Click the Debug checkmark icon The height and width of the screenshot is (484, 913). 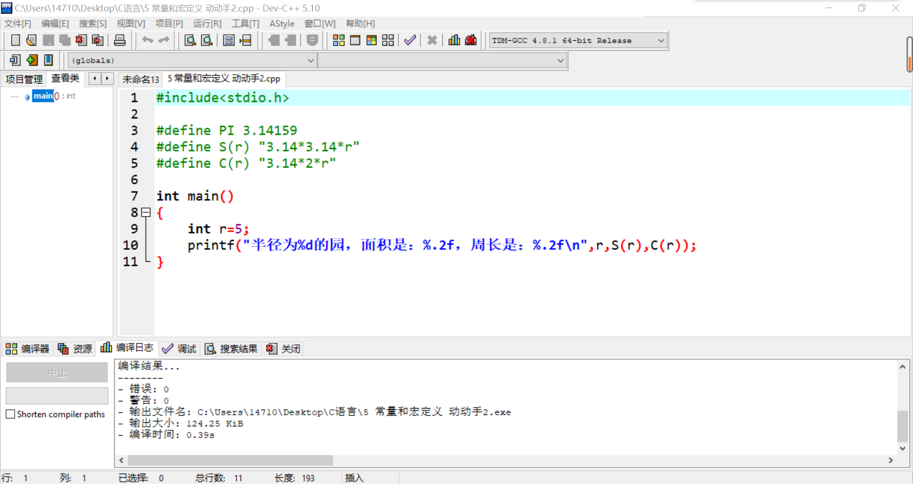tap(410, 40)
